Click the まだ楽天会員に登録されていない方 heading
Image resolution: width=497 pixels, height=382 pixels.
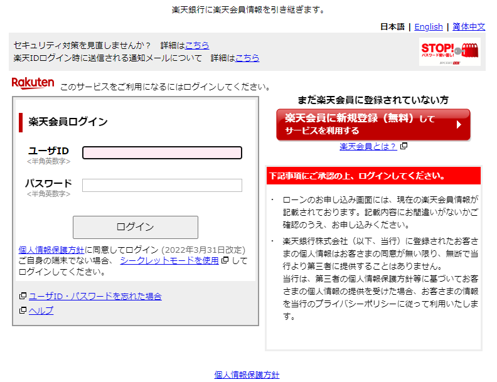373,100
